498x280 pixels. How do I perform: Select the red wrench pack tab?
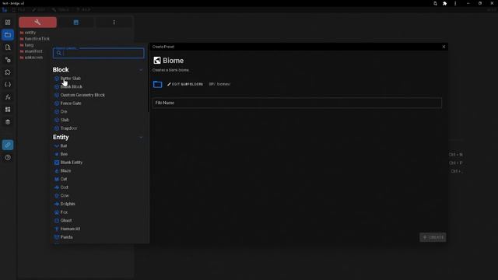coord(37,23)
